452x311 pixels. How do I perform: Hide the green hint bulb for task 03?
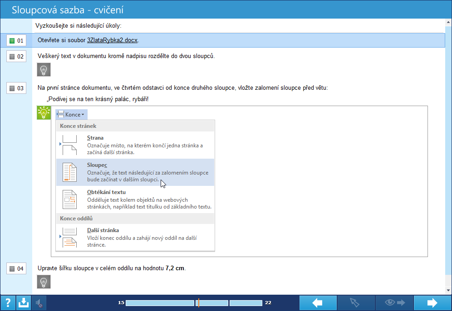pos(44,112)
